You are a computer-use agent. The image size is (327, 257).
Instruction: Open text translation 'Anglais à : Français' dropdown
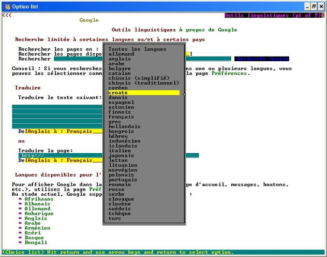click(64, 131)
